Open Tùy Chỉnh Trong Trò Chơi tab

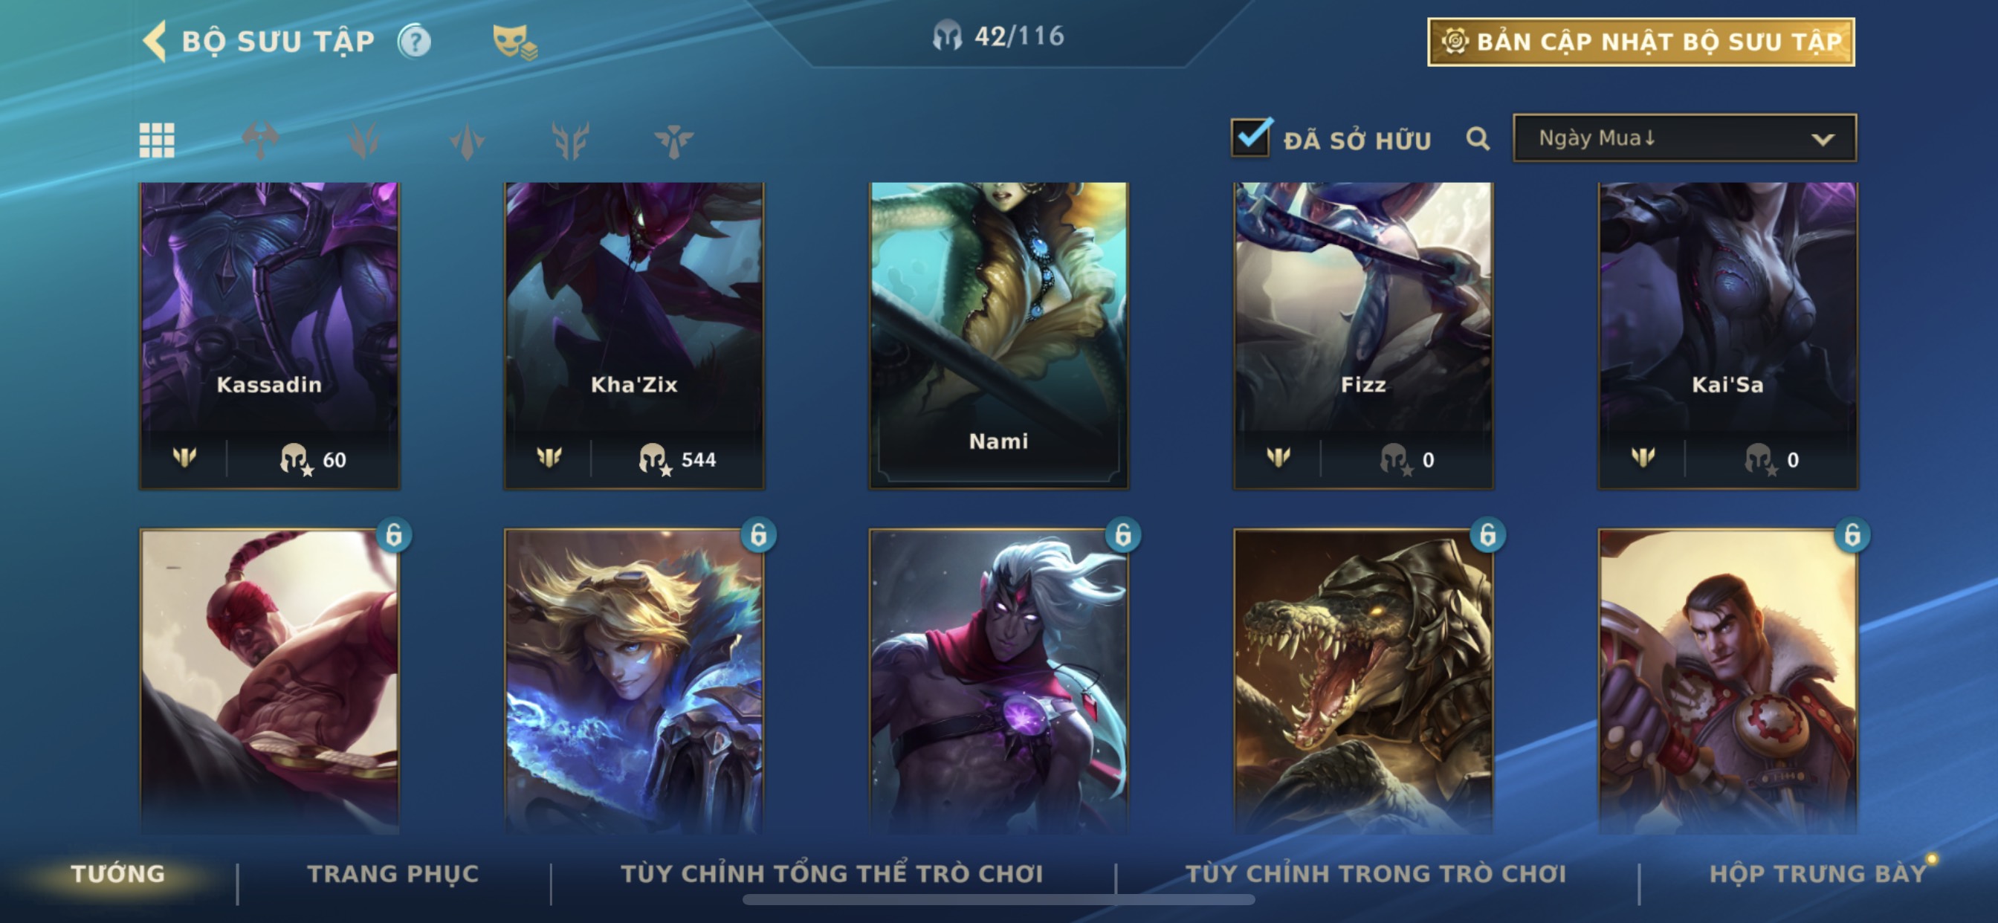[1375, 873]
